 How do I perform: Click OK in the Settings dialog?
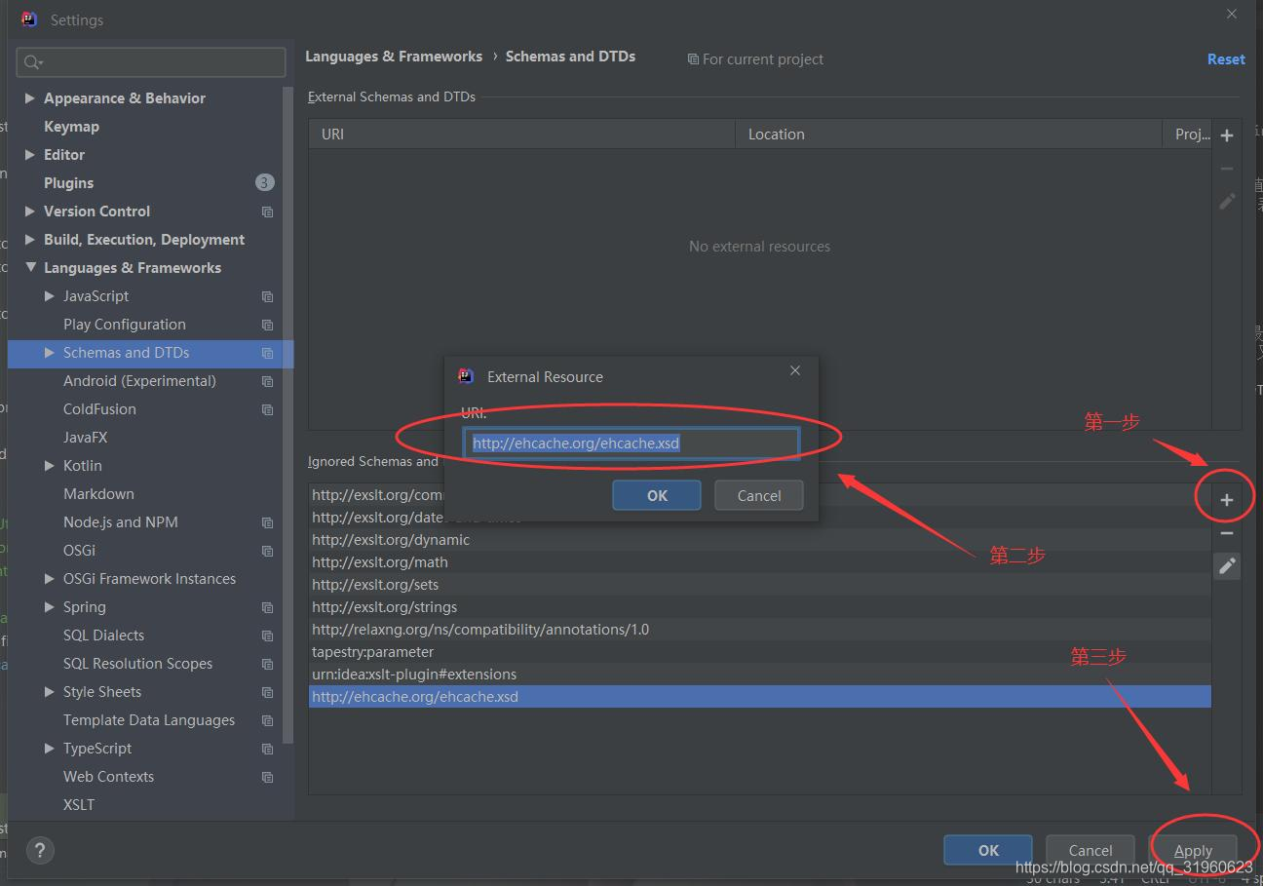[988, 850]
